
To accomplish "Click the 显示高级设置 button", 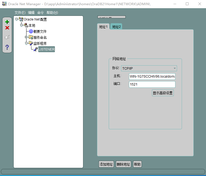I will pos(163,93).
